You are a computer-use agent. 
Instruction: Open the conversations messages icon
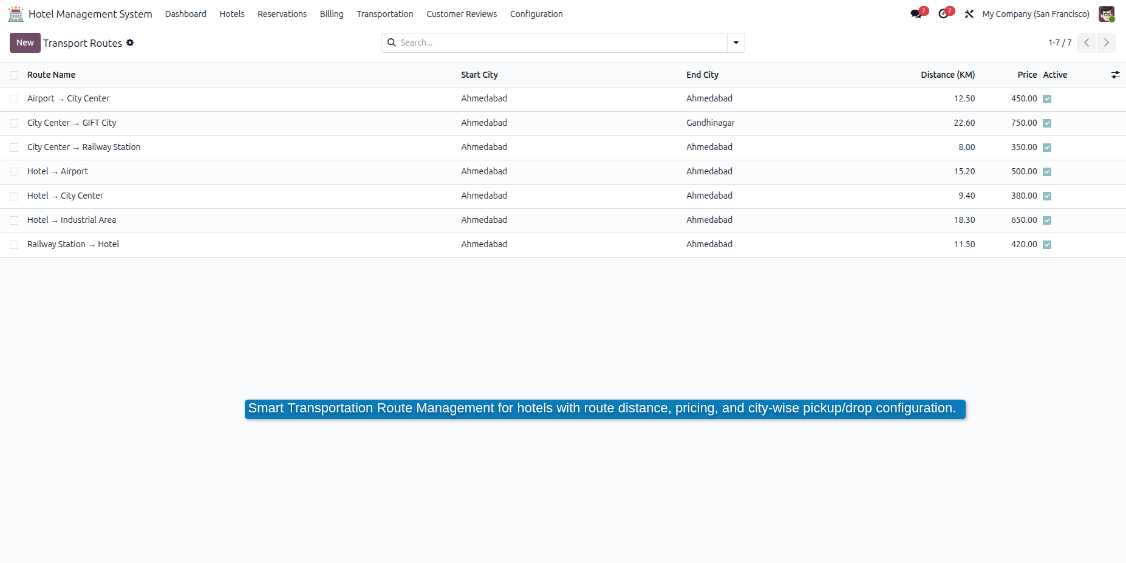(x=917, y=13)
